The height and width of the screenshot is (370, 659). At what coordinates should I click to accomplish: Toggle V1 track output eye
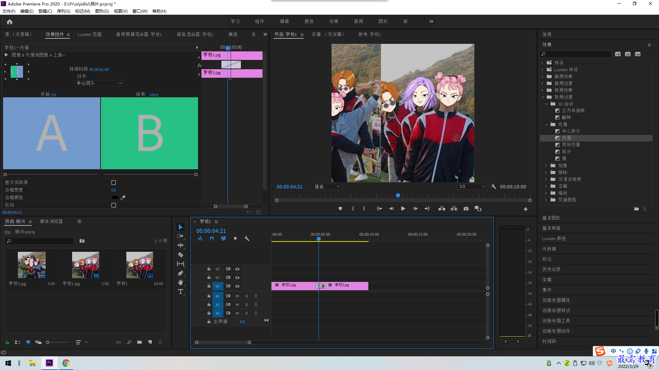click(x=237, y=286)
